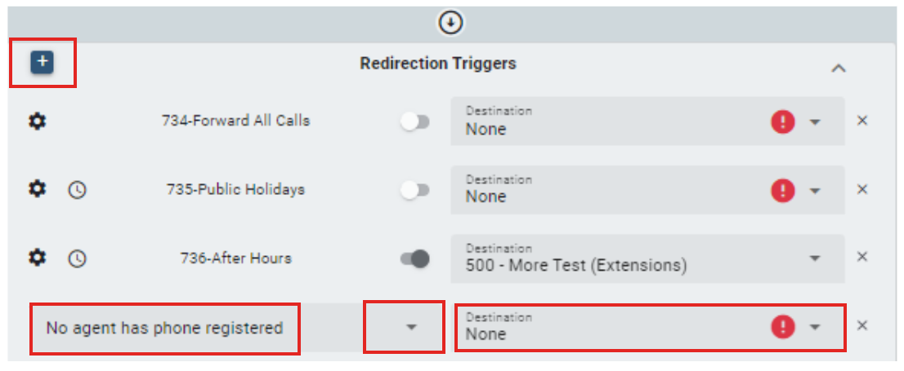
Task: Disable the 736-After Hours toggle
Action: (x=415, y=258)
